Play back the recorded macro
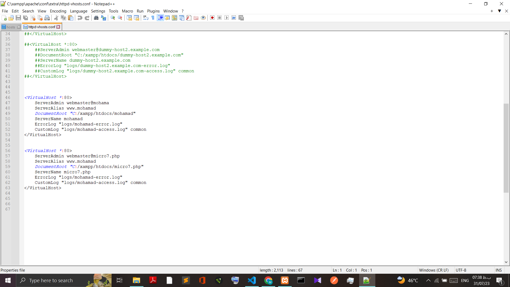Image resolution: width=510 pixels, height=287 pixels. [x=227, y=18]
